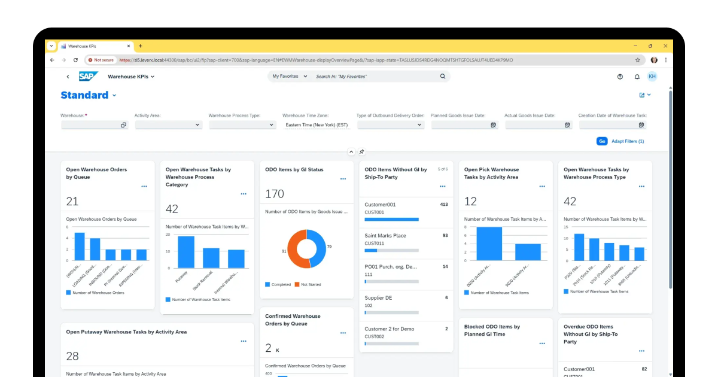Open the Type of Outbound Delivery Order dropdown
This screenshot has width=718, height=377.
[x=419, y=124]
